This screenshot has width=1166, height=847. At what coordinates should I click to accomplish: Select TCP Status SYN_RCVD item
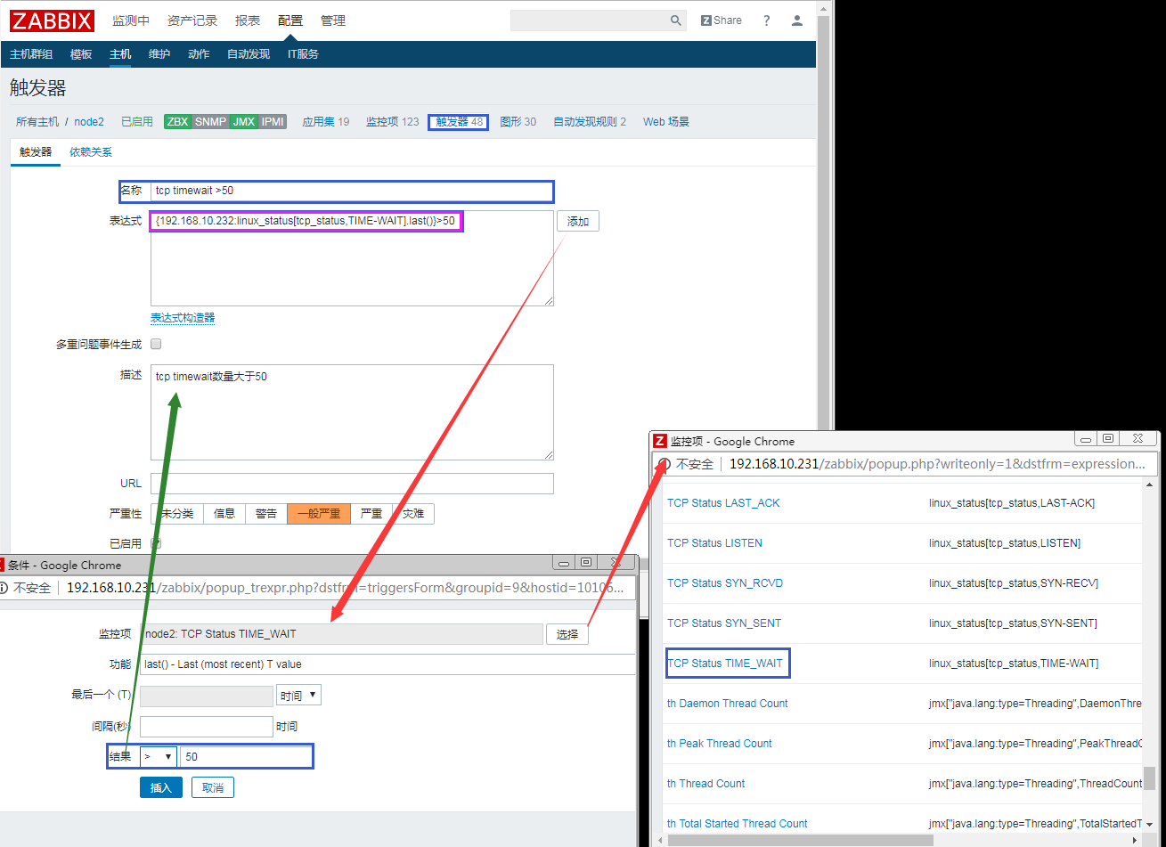click(x=725, y=583)
